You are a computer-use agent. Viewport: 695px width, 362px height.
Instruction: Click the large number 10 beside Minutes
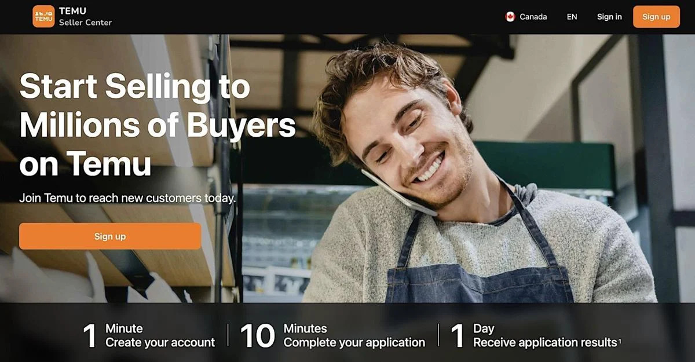click(257, 336)
